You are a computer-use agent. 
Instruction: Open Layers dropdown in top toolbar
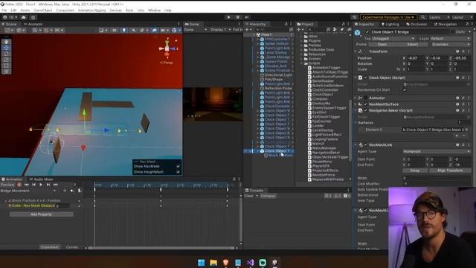[x=439, y=17]
